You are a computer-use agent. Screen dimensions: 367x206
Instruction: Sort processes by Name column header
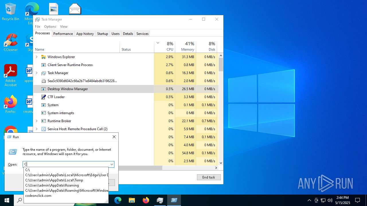pyautogui.click(x=76, y=47)
